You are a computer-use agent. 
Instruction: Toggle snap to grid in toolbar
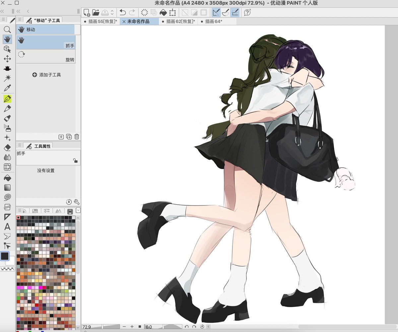[x=235, y=13]
